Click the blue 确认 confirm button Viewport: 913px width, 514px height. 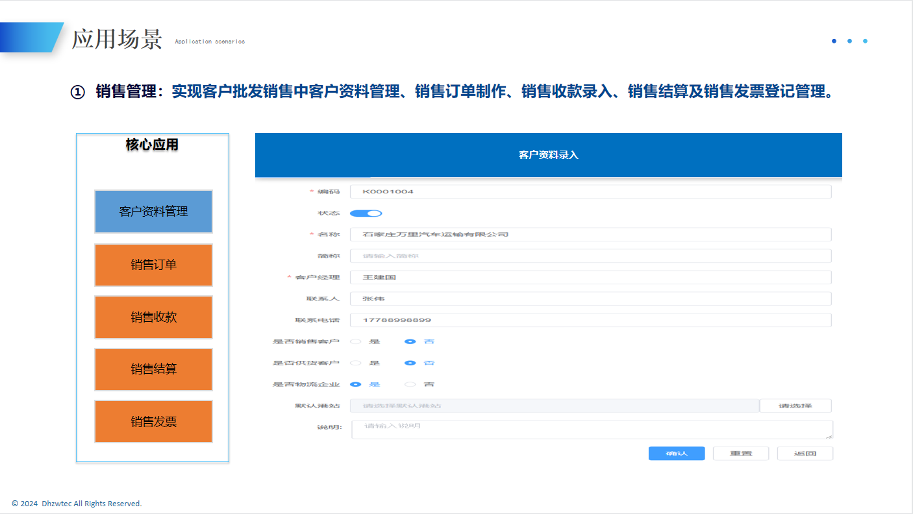click(677, 453)
